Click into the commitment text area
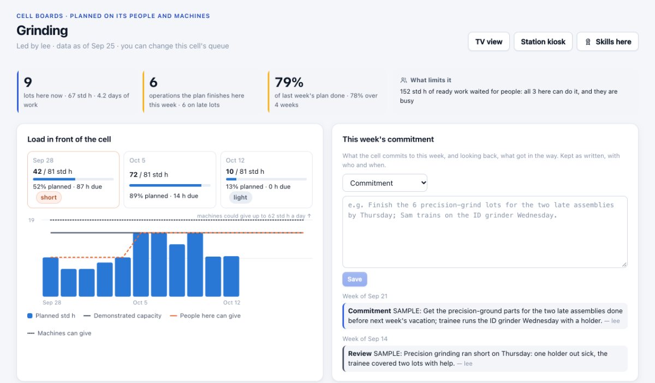 tap(485, 232)
